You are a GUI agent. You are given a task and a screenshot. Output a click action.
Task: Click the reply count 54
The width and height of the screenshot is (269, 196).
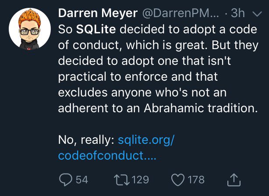(x=82, y=180)
